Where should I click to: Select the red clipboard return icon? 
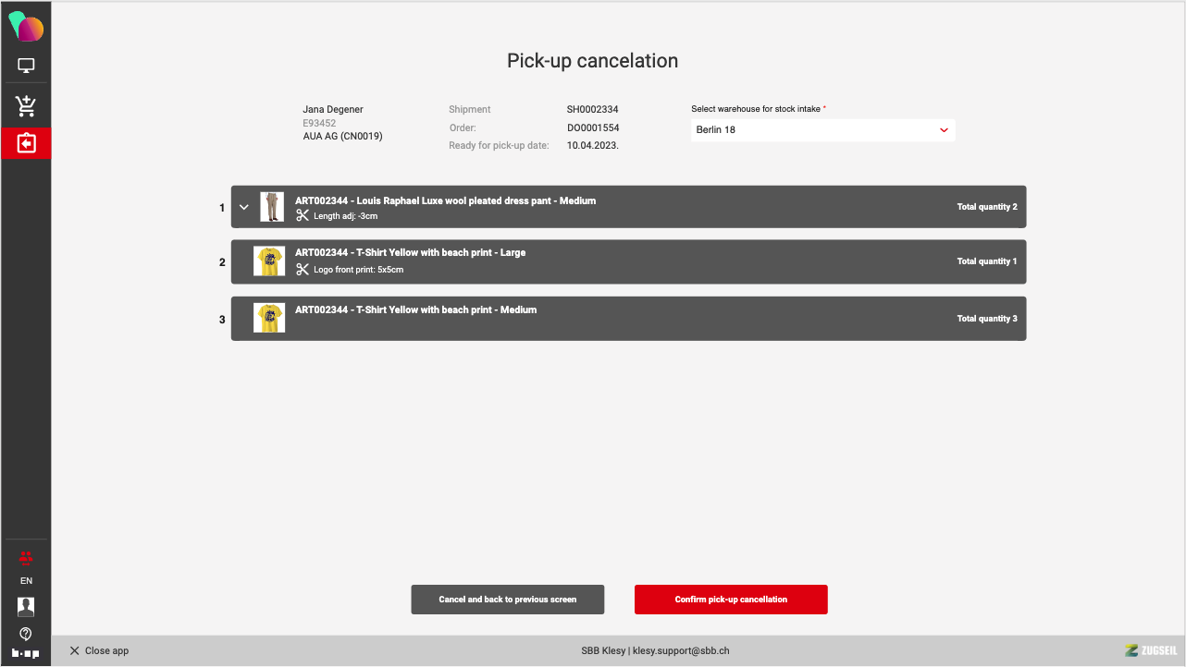[x=26, y=143]
